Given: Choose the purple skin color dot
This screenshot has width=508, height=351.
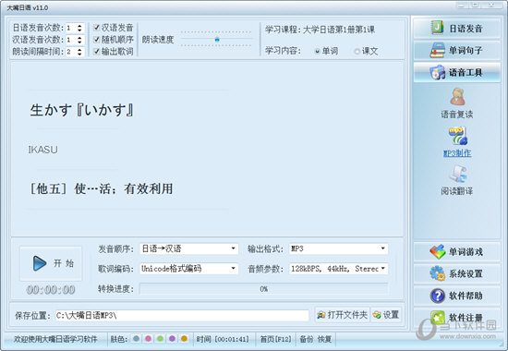Looking at the screenshot, I should (172, 339).
